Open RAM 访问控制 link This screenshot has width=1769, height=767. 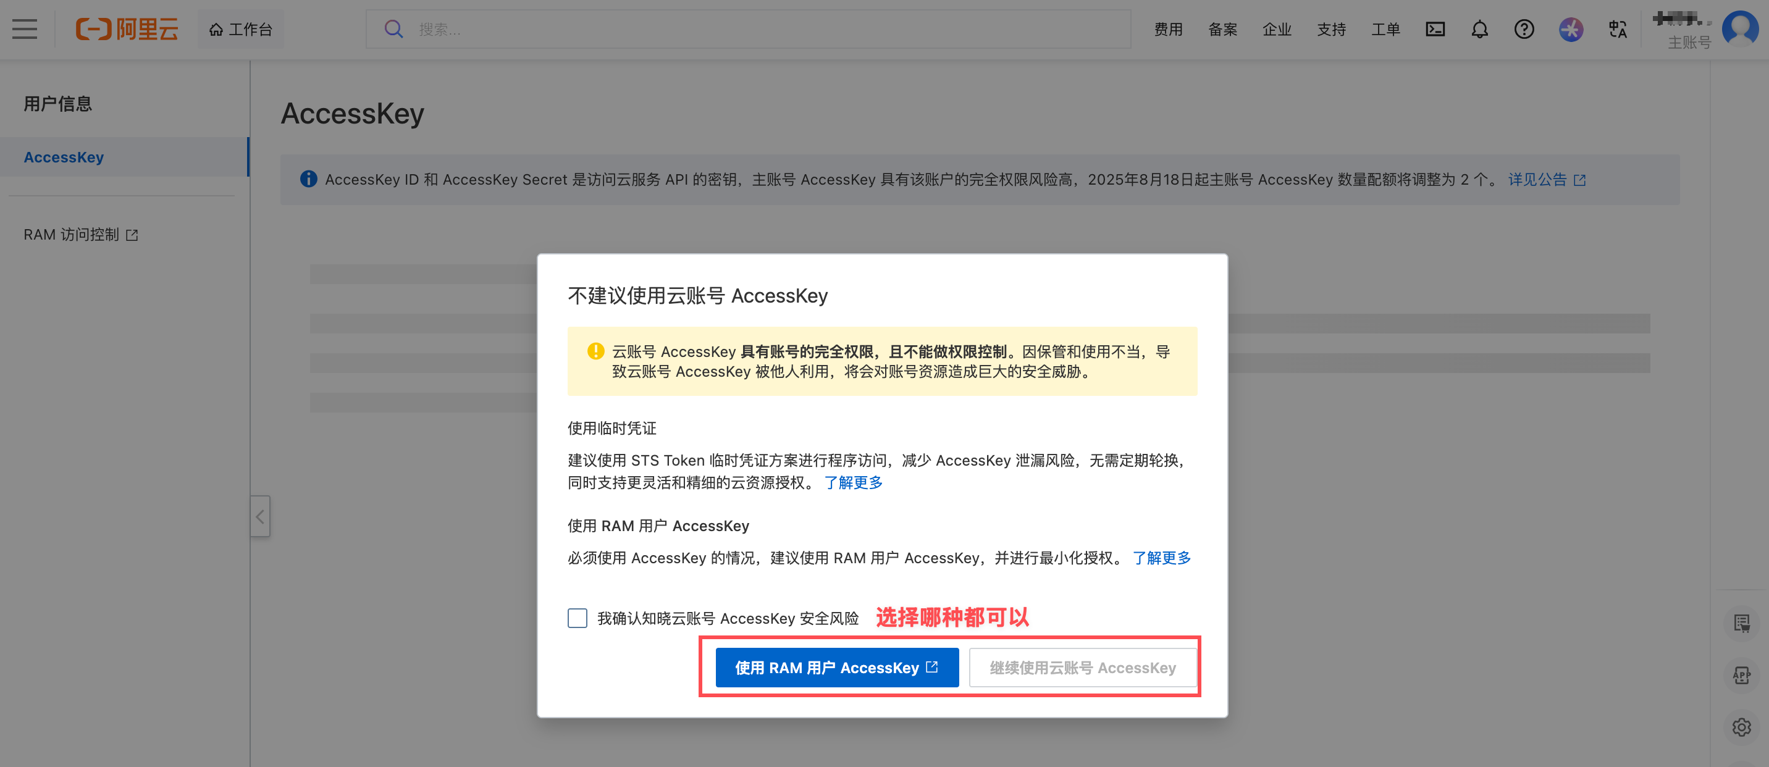coord(81,235)
